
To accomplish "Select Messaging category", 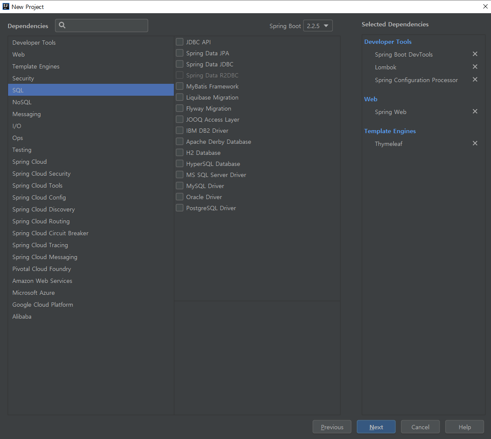I will (91, 114).
